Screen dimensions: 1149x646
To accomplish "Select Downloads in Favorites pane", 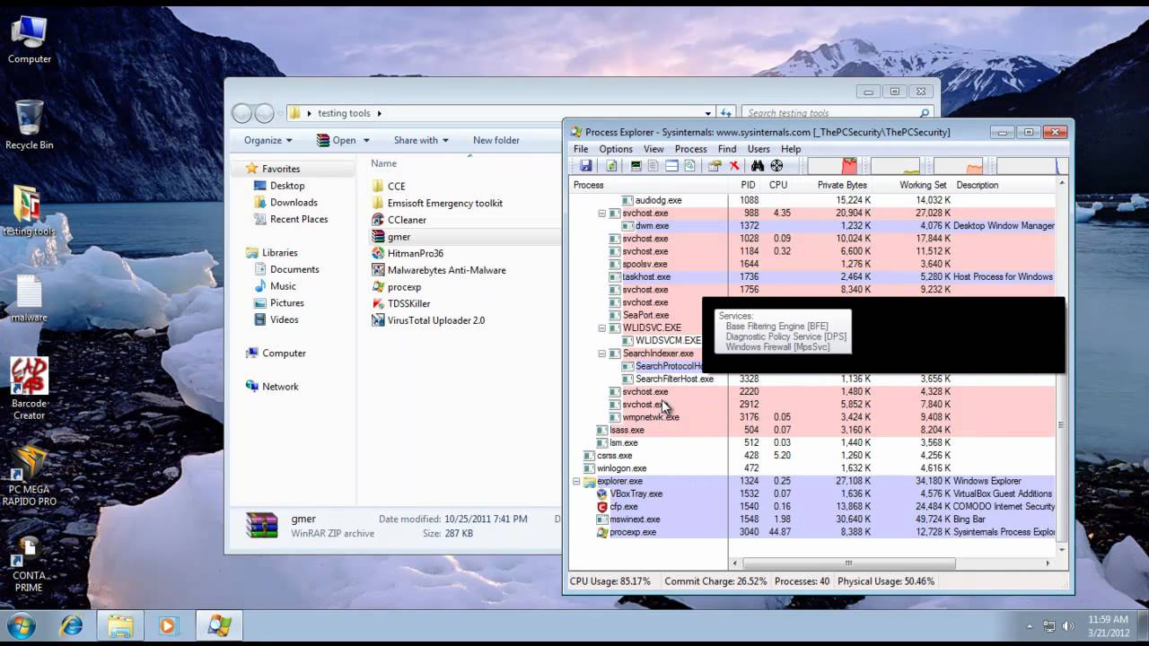I will tap(294, 203).
